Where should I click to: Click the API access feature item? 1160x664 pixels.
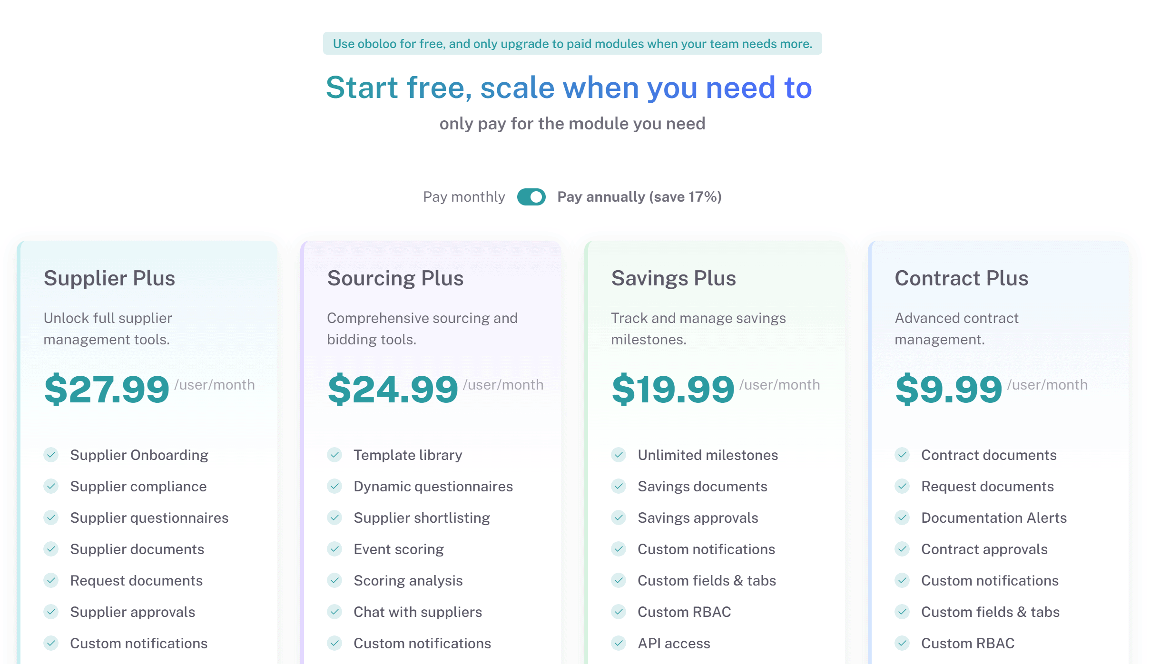[674, 643]
